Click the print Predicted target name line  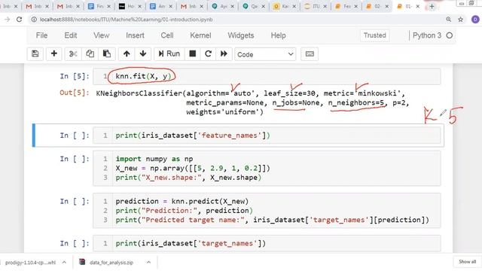pyautogui.click(x=272, y=220)
